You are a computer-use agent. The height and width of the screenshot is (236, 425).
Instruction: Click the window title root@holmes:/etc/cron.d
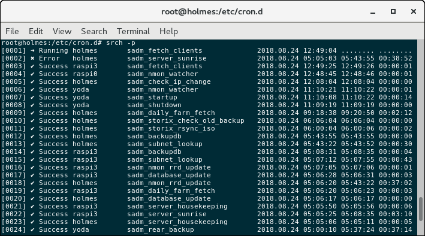point(212,11)
